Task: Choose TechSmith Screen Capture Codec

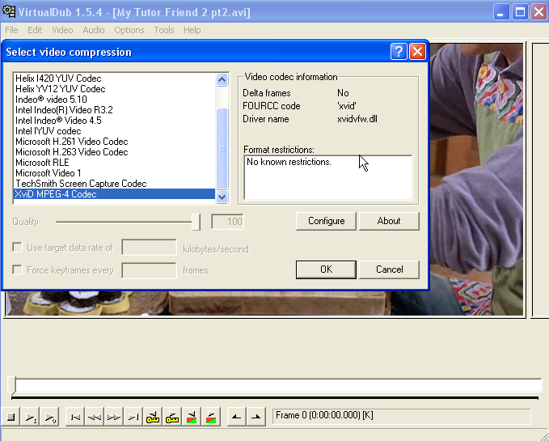Action: [81, 184]
